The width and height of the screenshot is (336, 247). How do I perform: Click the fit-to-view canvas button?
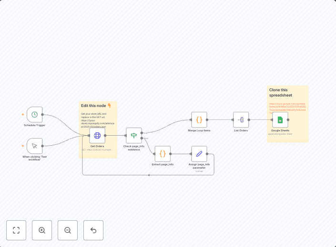pyautogui.click(x=16, y=230)
